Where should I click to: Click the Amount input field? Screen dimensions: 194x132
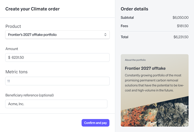[x=57, y=58]
